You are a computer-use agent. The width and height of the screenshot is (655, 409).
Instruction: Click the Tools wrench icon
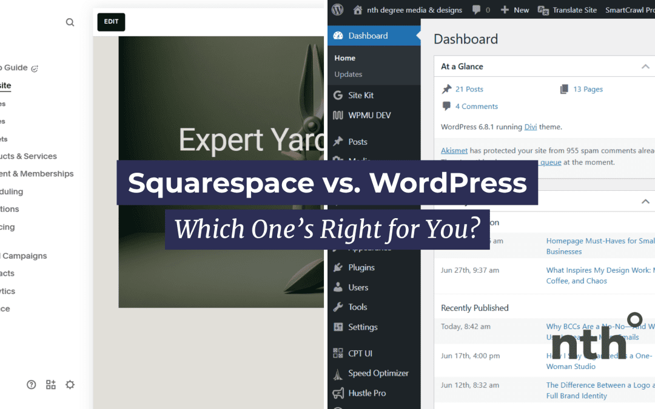[x=338, y=307]
